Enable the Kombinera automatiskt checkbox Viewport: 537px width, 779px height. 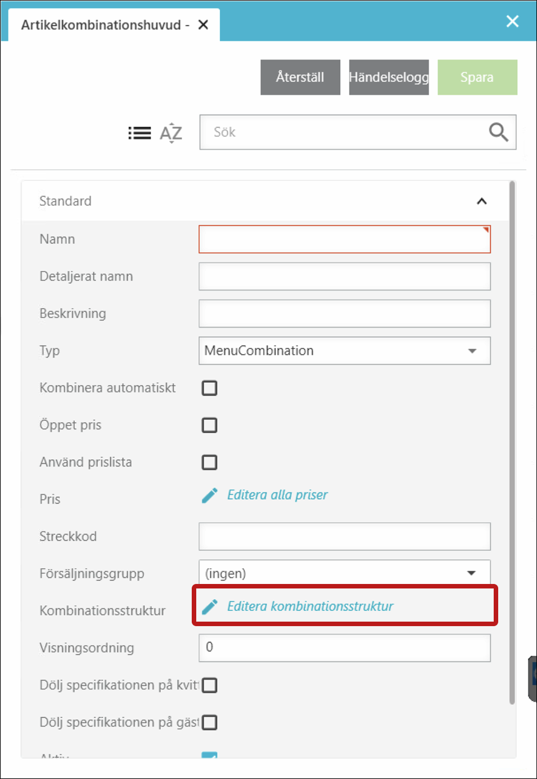coord(210,388)
